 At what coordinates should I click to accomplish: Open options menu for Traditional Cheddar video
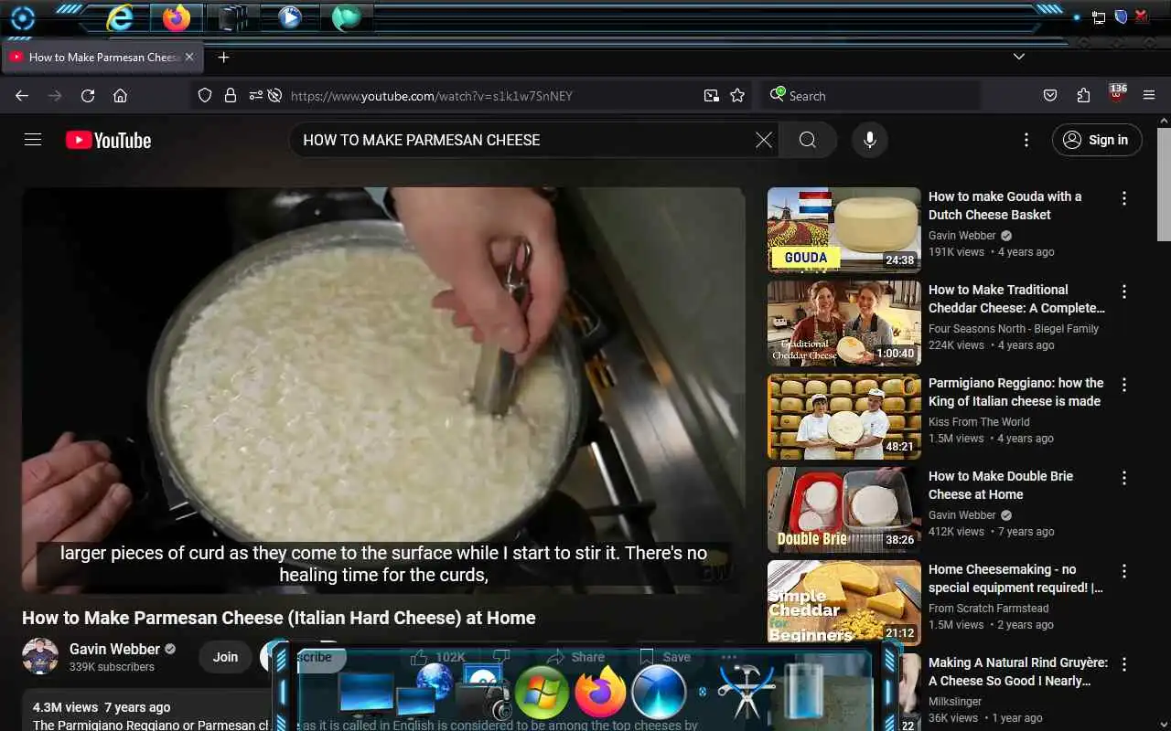tap(1124, 291)
